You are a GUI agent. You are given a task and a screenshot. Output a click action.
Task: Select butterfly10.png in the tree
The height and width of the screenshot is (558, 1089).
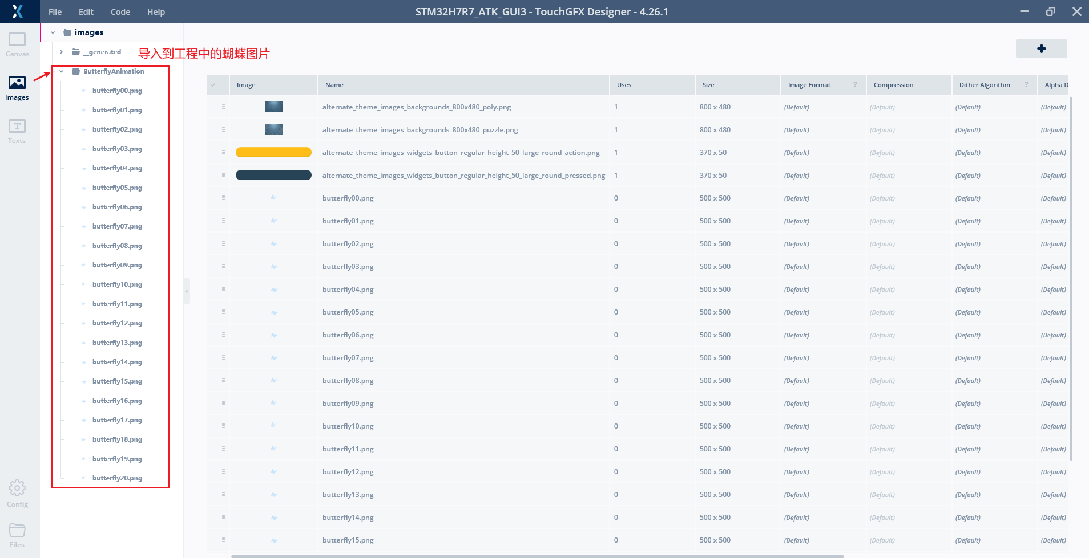pos(117,284)
